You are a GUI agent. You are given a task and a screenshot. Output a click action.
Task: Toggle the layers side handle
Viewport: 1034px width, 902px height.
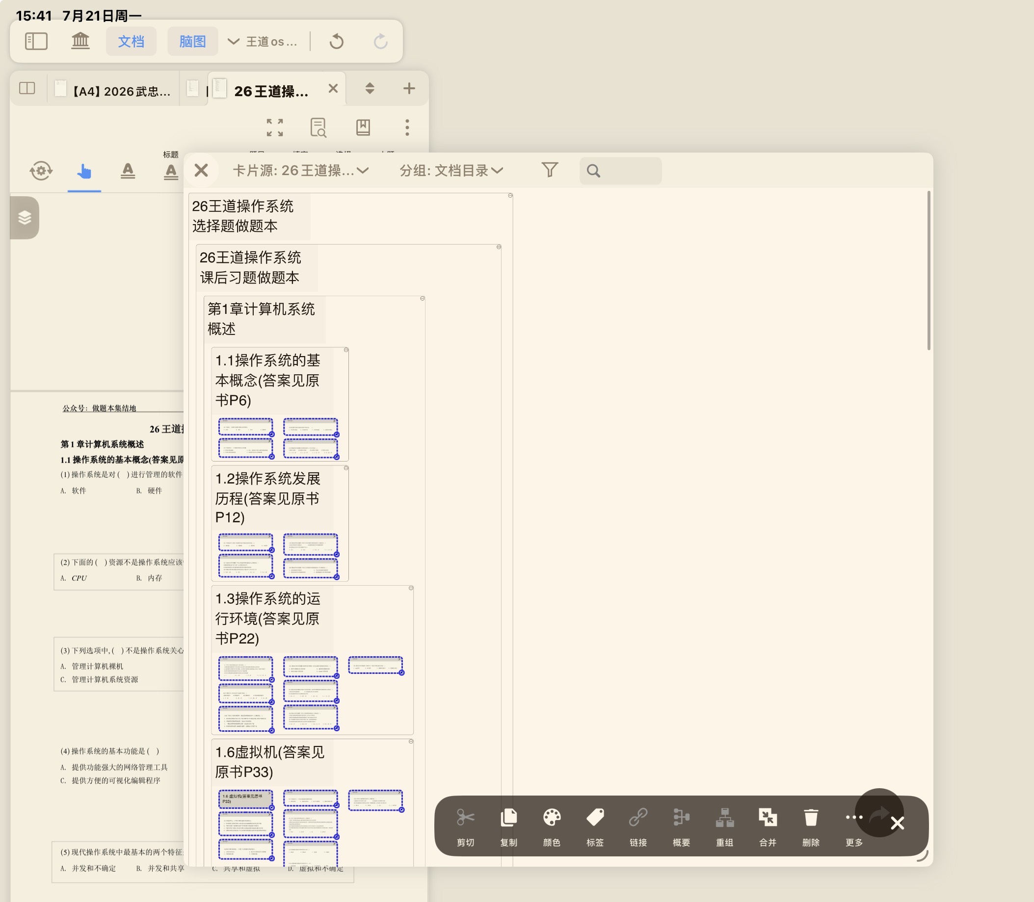[x=25, y=217]
